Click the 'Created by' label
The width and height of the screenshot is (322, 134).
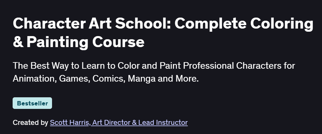30,123
